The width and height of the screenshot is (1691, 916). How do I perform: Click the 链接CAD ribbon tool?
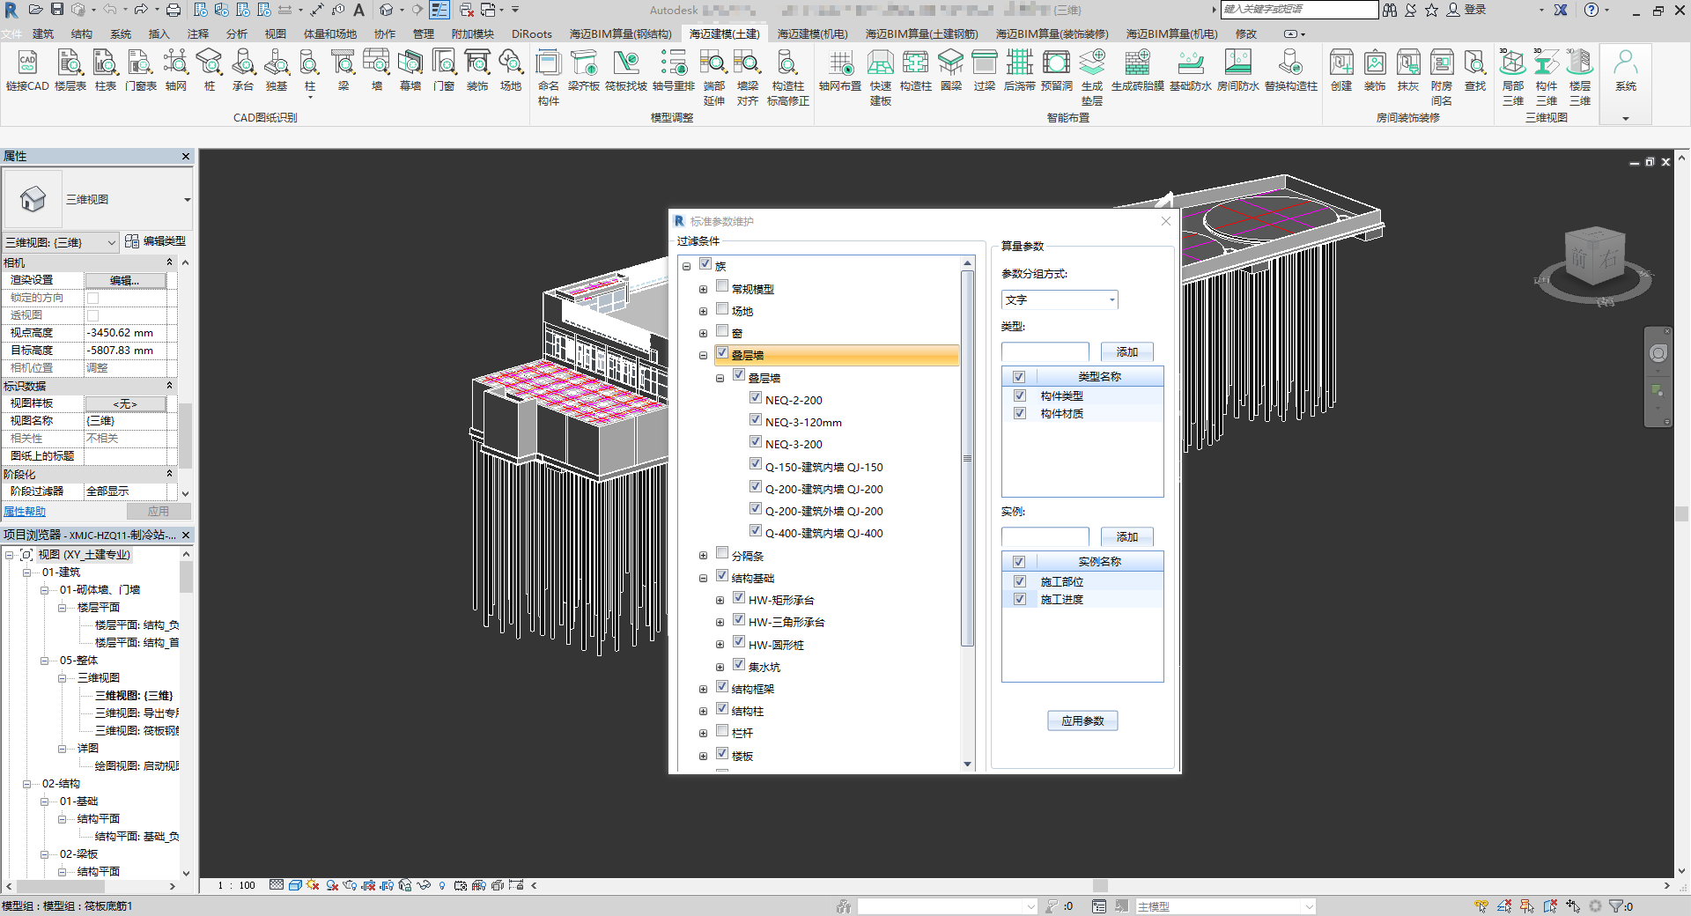coord(27,70)
